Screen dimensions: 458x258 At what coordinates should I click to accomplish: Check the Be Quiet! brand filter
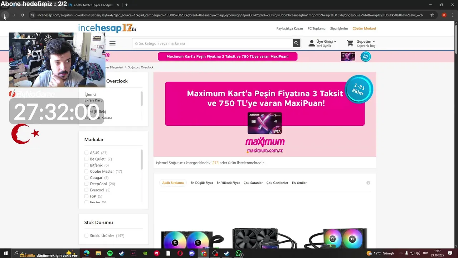coord(86,159)
